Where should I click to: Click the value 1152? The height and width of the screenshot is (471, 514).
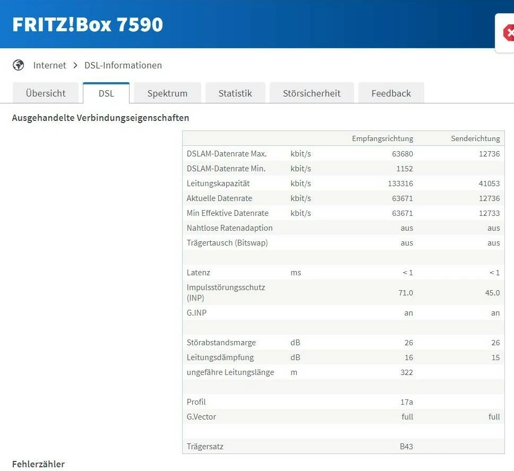click(405, 169)
